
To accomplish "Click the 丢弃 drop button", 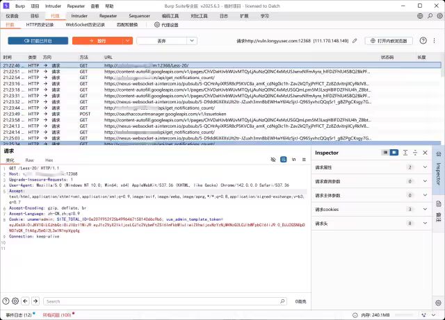I will [x=161, y=41].
